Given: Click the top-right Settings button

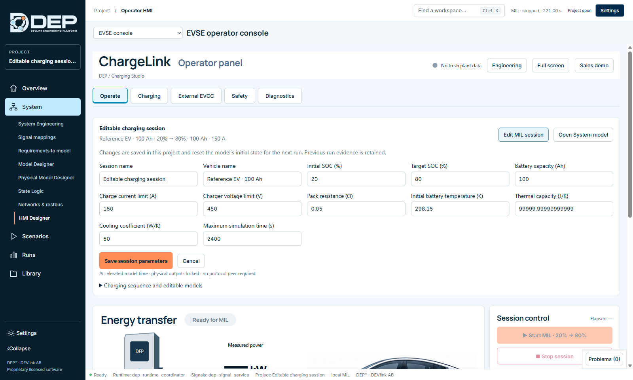Looking at the screenshot, I should click(x=610, y=11).
